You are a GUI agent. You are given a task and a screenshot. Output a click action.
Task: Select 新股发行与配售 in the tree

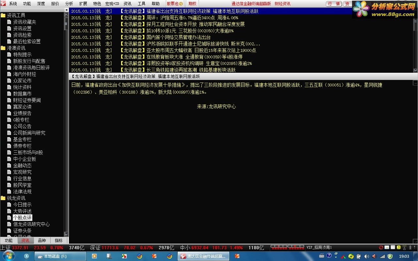pyautogui.click(x=29, y=61)
